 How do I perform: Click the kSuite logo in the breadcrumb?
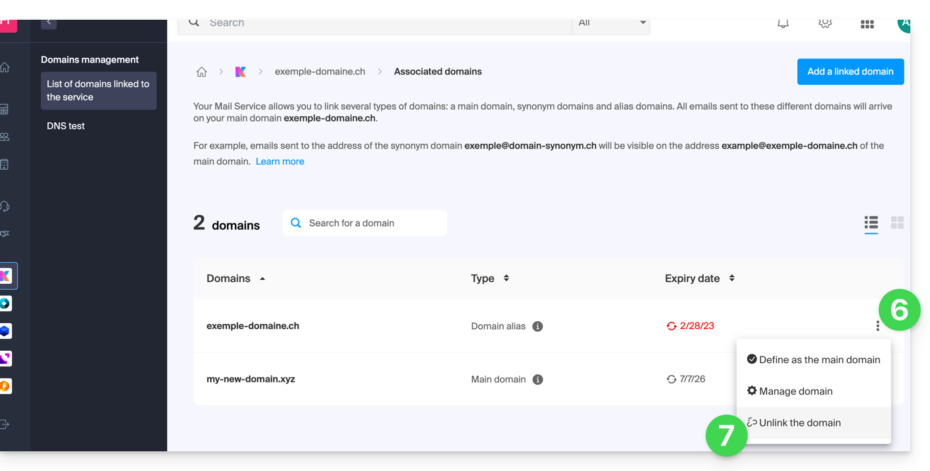click(241, 72)
